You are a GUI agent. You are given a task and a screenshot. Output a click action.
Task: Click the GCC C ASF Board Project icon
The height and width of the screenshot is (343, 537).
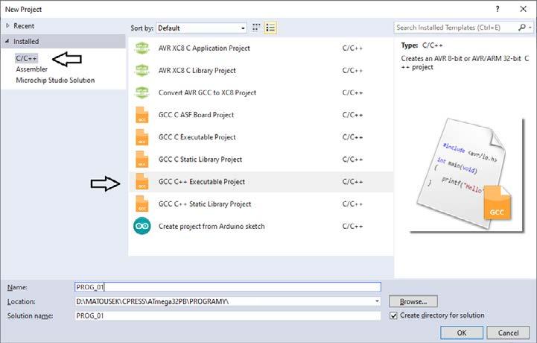click(x=142, y=115)
